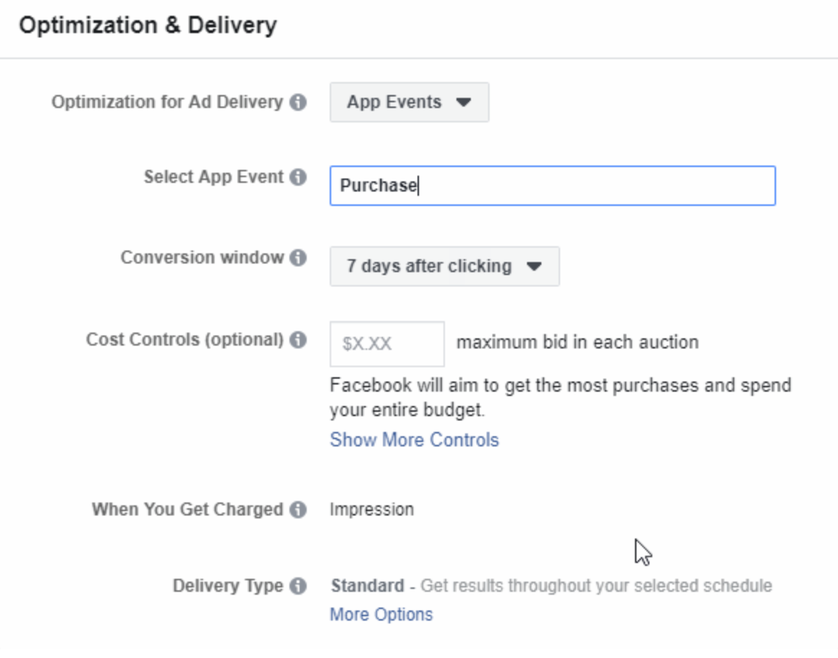Click the Show More Controls link
The height and width of the screenshot is (658, 838).
click(414, 440)
